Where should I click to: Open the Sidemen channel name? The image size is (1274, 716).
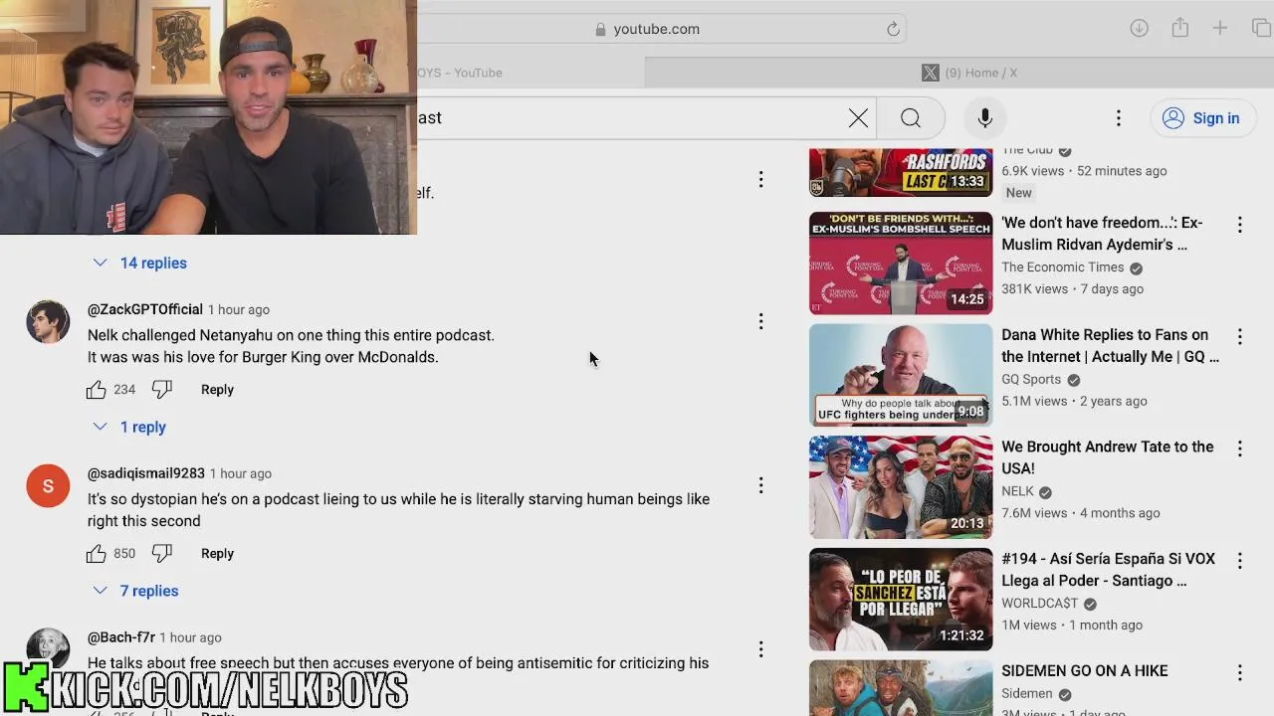click(1026, 694)
